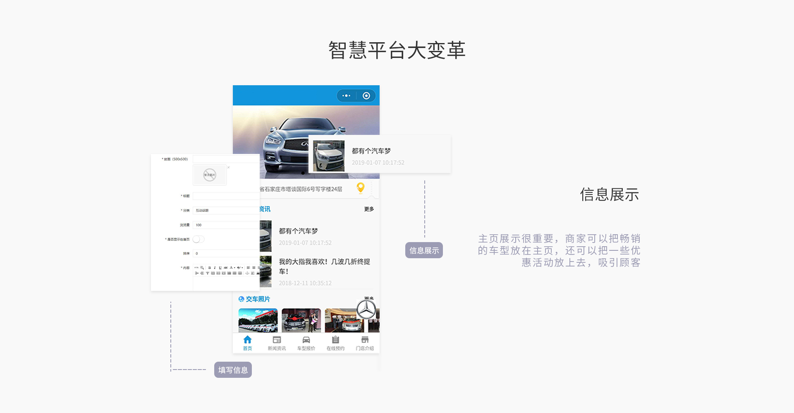
Task: Click the banner carousel dot indicator
Action: (303, 173)
